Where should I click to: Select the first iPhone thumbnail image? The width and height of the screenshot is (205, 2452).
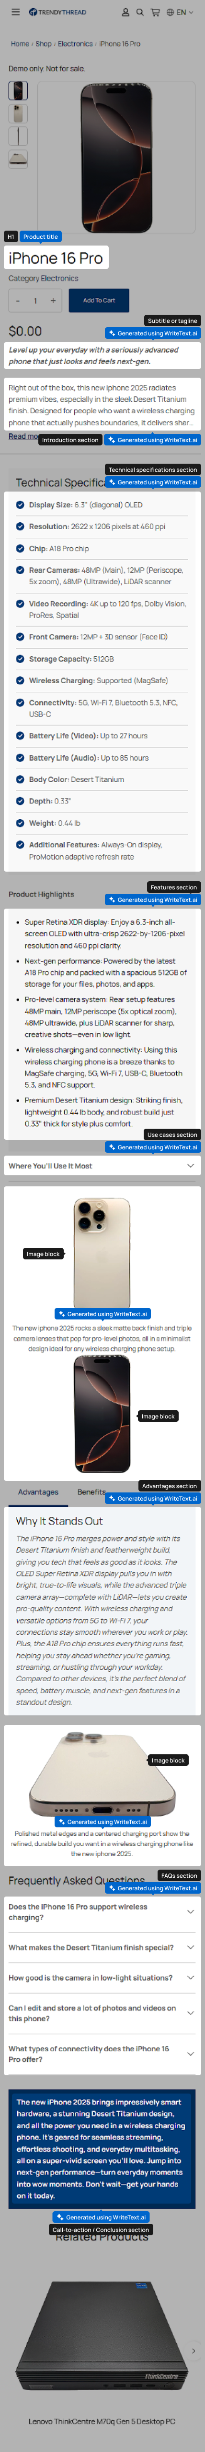tap(18, 90)
